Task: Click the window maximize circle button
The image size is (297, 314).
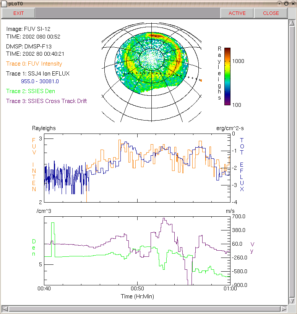Action: [x=286, y=3]
